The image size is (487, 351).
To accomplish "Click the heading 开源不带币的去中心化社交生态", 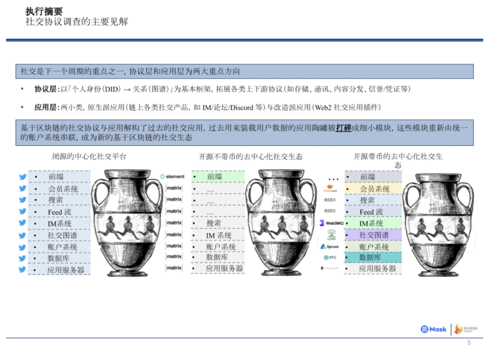I will 251,156.
